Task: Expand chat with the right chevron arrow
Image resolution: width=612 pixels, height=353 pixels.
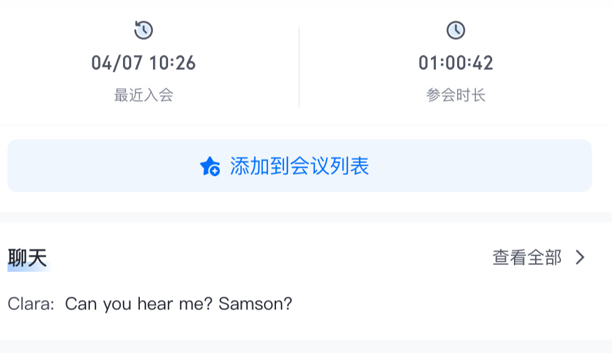Action: pyautogui.click(x=580, y=257)
